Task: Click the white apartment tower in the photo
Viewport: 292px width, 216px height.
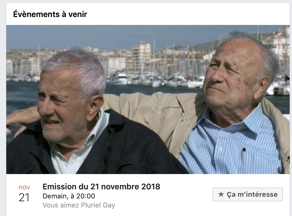Action: click(141, 56)
